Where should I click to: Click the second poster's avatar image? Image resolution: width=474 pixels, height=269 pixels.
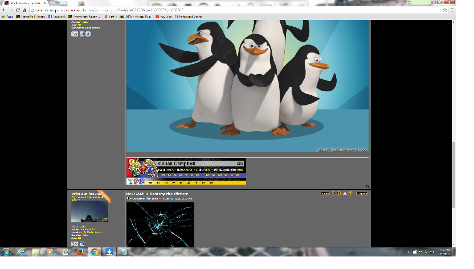click(x=89, y=211)
